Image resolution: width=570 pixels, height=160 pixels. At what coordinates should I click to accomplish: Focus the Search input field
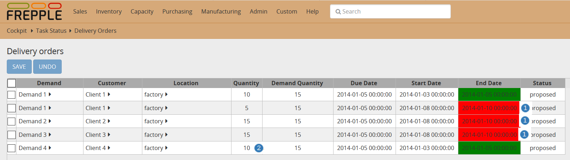click(x=390, y=11)
